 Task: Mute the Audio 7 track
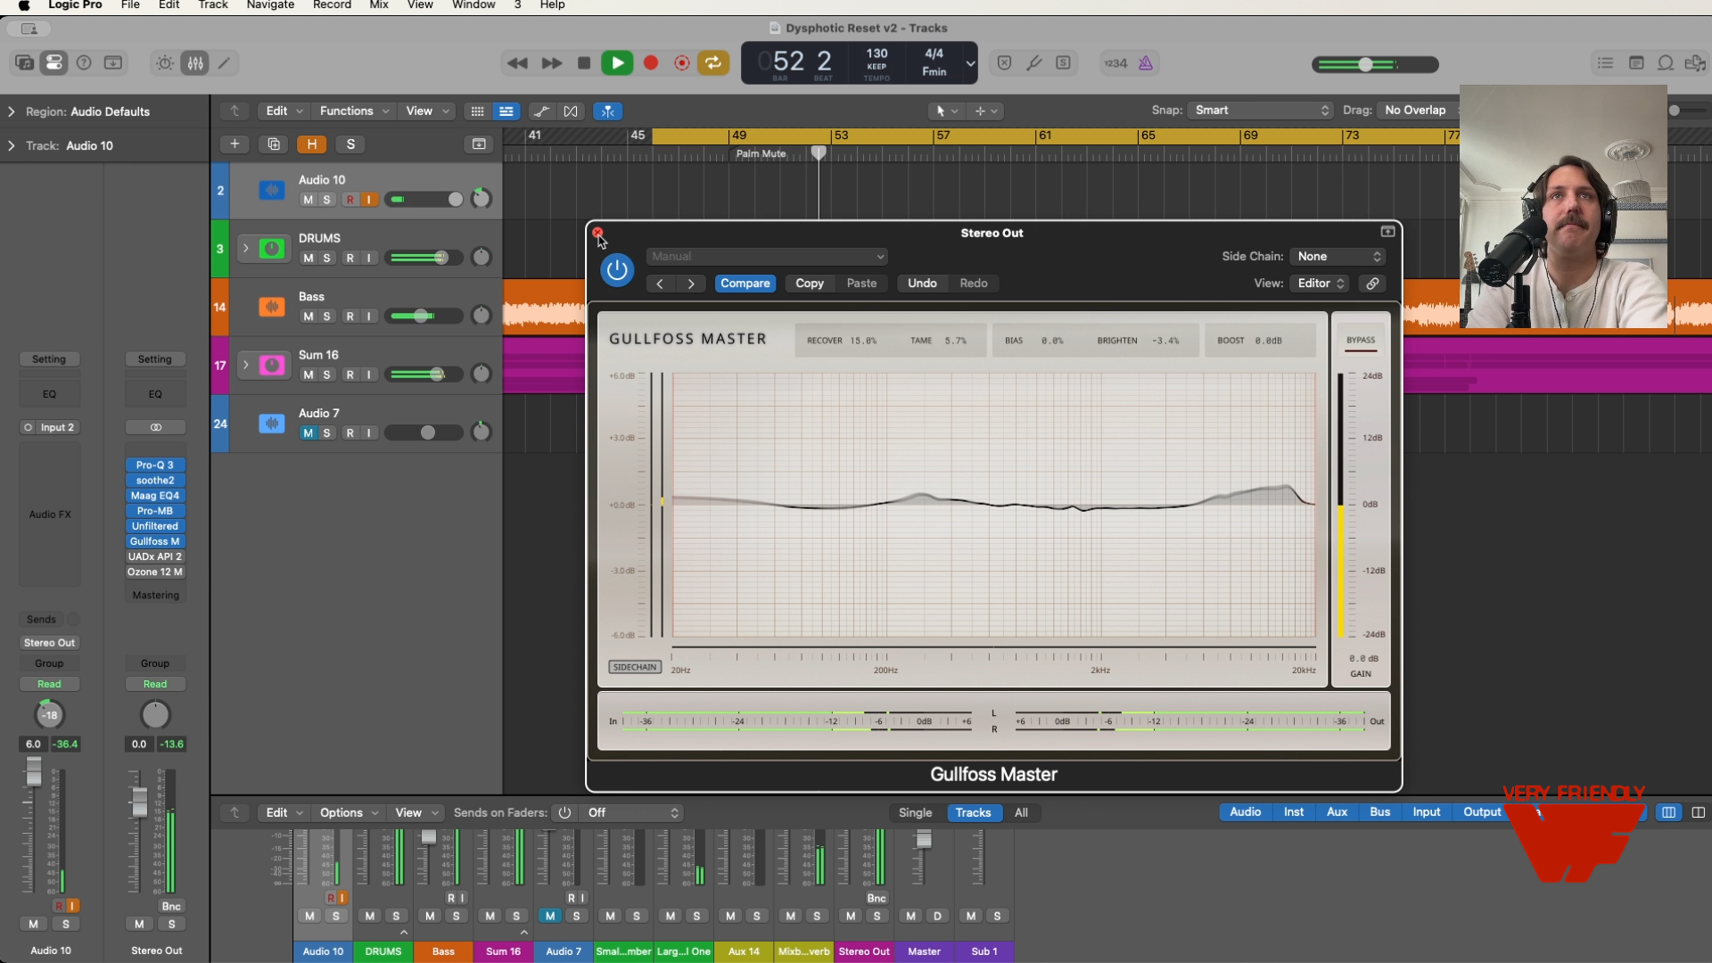point(308,433)
